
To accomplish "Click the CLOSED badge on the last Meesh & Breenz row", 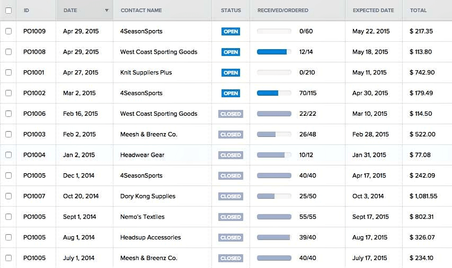I will tap(231, 258).
